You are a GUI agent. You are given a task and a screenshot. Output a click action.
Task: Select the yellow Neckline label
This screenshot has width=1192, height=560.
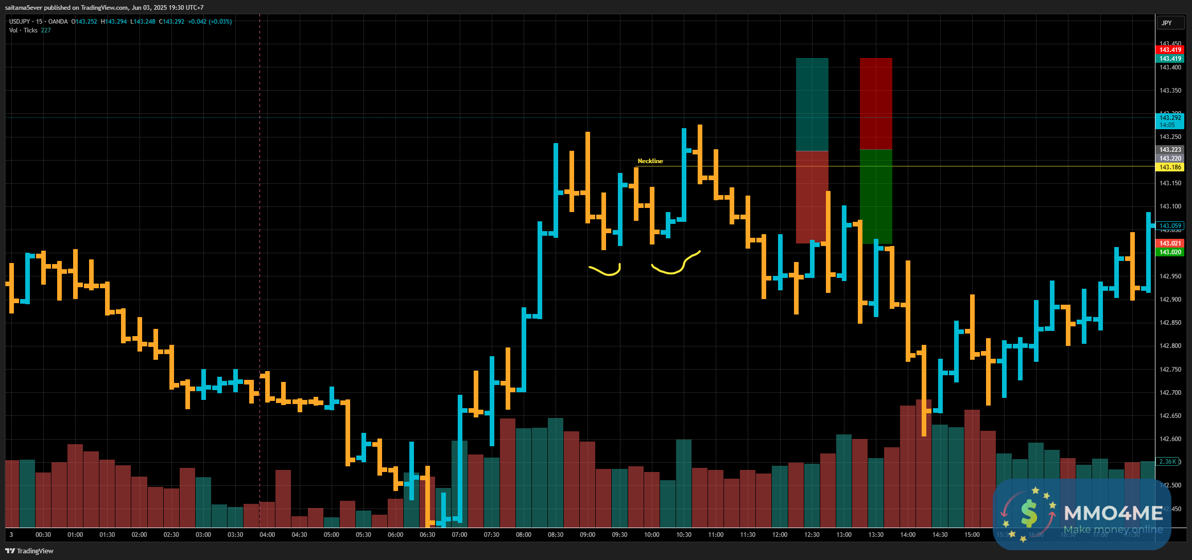tap(650, 161)
